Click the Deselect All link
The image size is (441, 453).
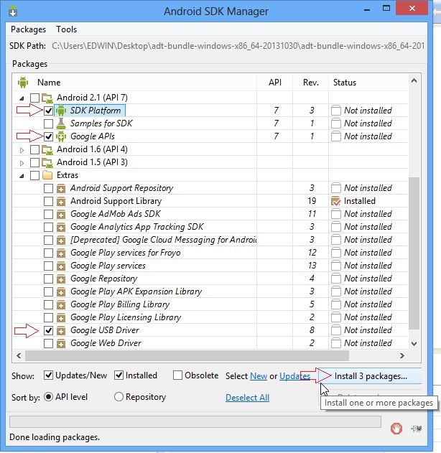point(247,398)
